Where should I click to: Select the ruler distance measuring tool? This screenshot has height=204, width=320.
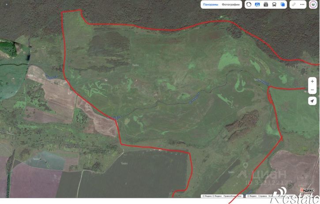tap(294, 4)
